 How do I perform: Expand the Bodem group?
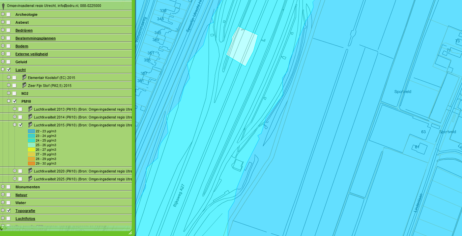3,46
